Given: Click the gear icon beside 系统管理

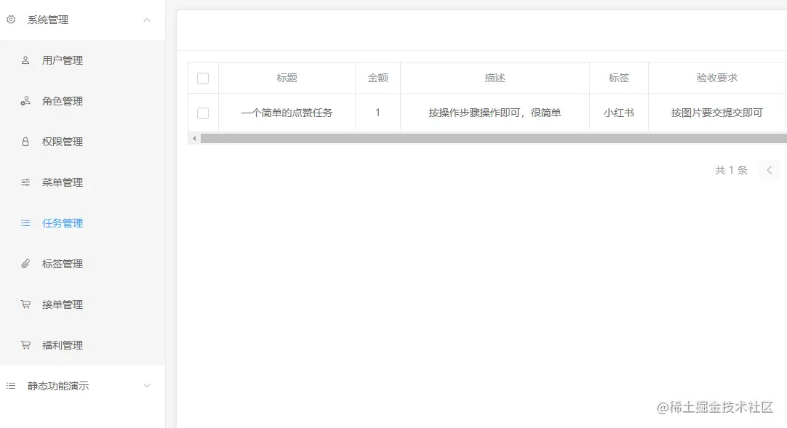Looking at the screenshot, I should click(x=11, y=20).
